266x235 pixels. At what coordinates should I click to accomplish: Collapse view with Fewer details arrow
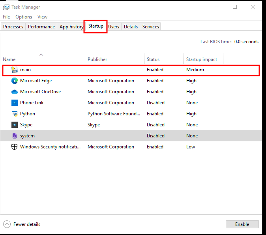(x=7, y=224)
